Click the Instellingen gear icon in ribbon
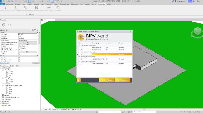203x114 pixels. point(58,8)
